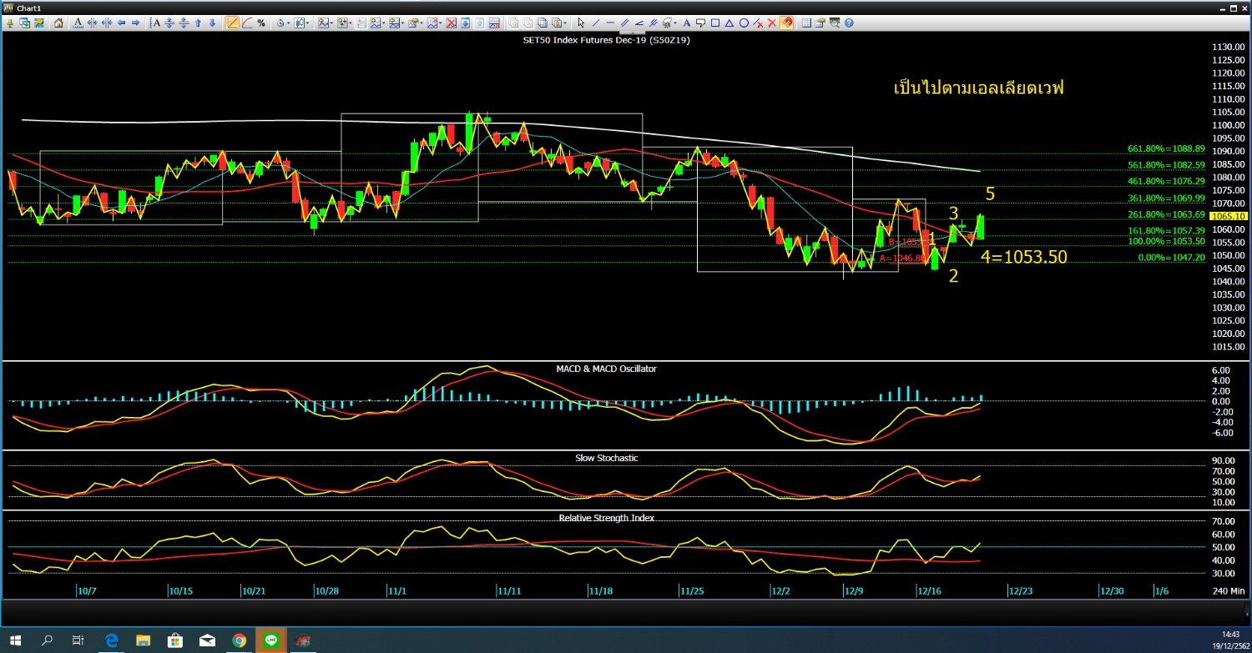The image size is (1252, 653).
Task: Click the grid table icon in toolbar
Action: tap(806, 23)
